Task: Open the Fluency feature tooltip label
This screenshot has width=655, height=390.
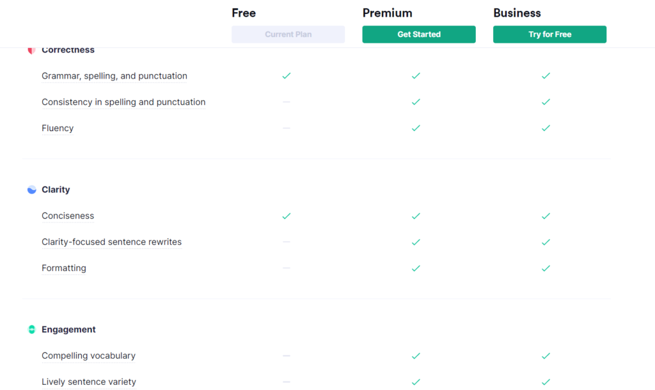Action: pos(58,129)
